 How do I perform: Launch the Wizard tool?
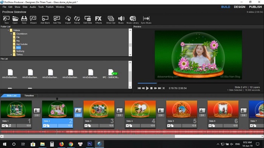click(33, 20)
